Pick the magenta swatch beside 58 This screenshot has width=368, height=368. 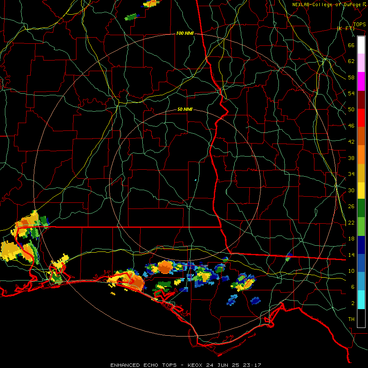pos(361,81)
